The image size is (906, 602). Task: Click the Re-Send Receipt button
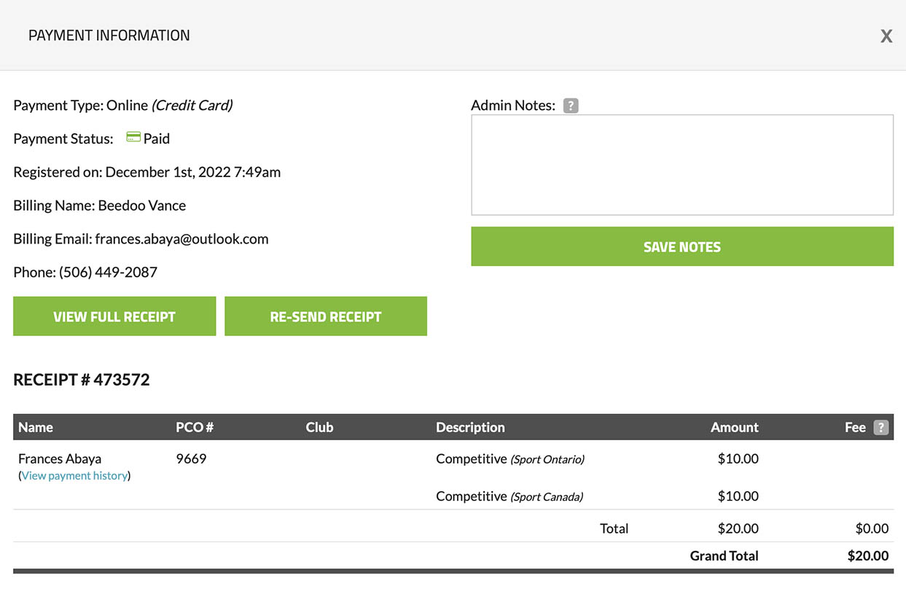coord(325,316)
